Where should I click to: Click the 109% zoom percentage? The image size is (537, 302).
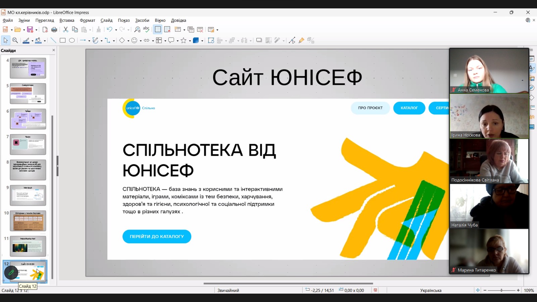point(529,290)
